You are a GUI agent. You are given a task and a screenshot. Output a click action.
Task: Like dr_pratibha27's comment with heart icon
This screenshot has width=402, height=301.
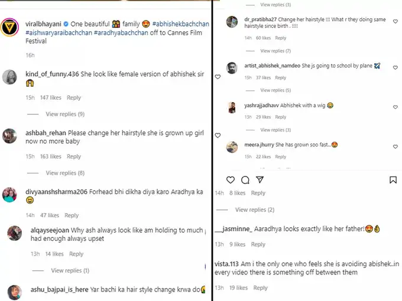[x=395, y=22]
